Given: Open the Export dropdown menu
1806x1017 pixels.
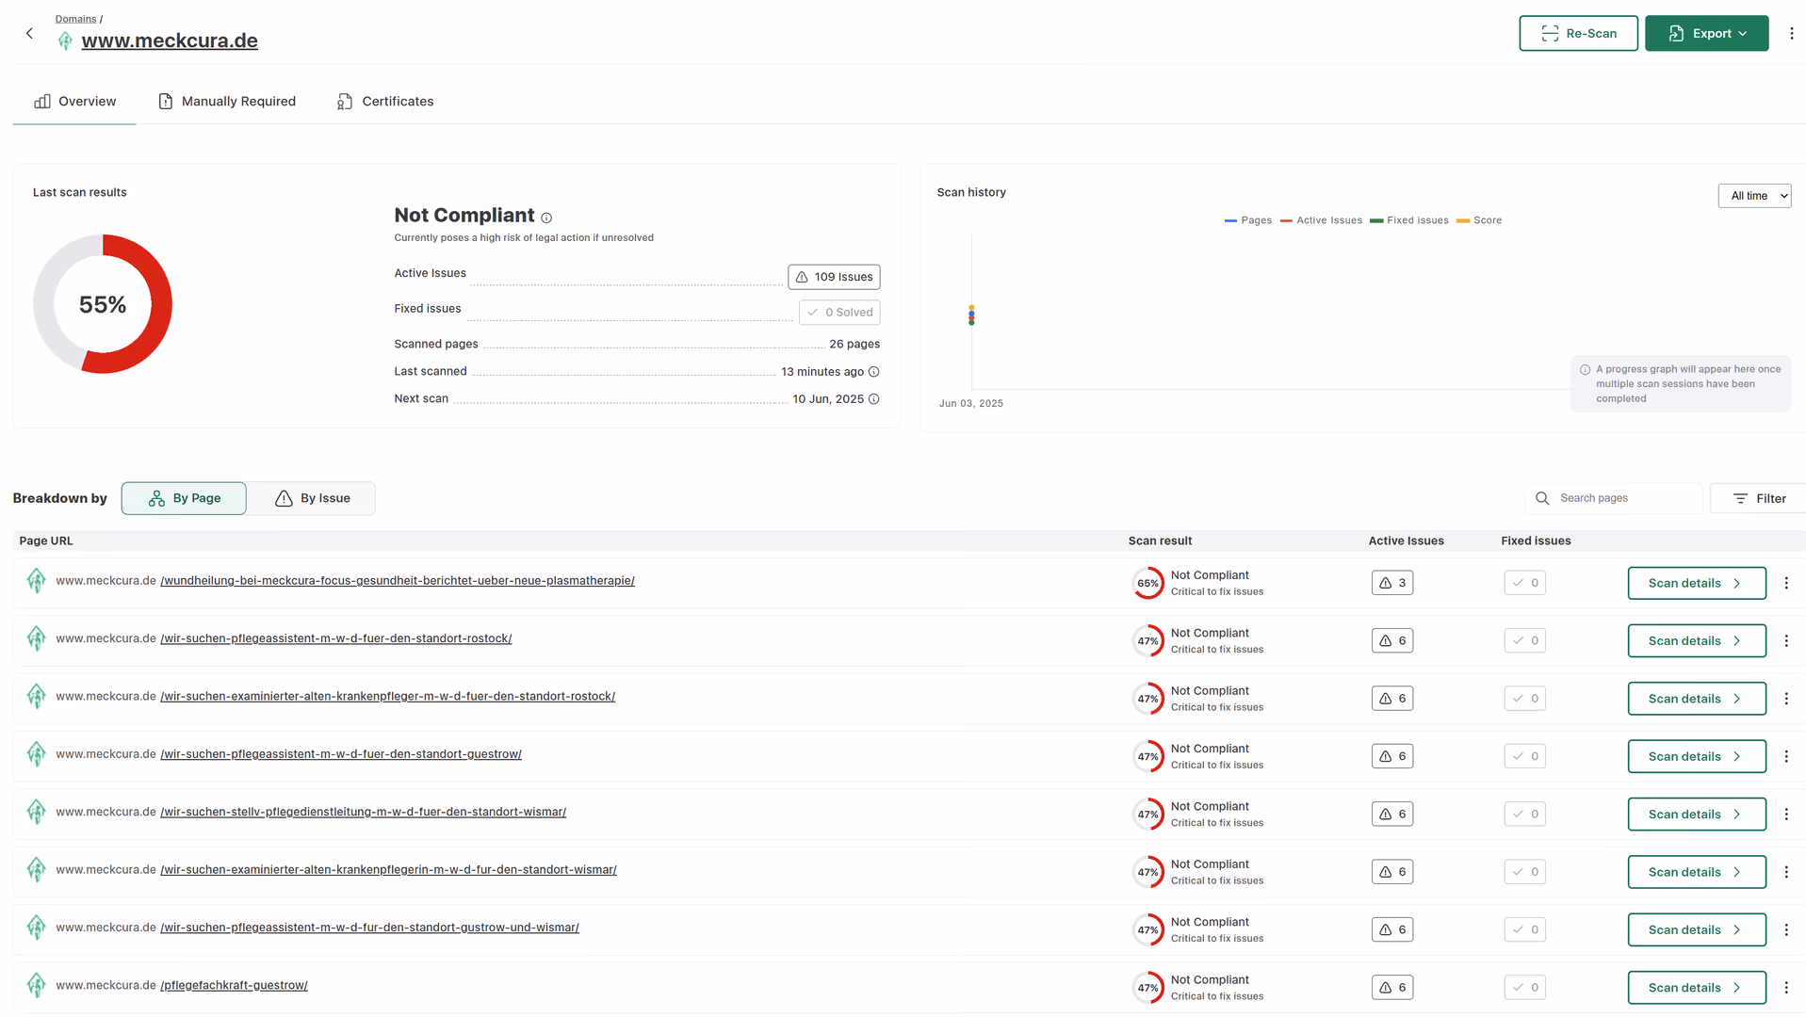Looking at the screenshot, I should (1706, 33).
